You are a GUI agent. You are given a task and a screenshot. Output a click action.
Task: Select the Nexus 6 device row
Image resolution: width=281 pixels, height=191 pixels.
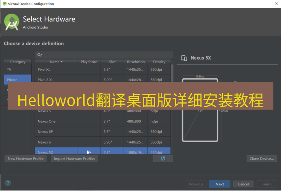tap(103, 142)
